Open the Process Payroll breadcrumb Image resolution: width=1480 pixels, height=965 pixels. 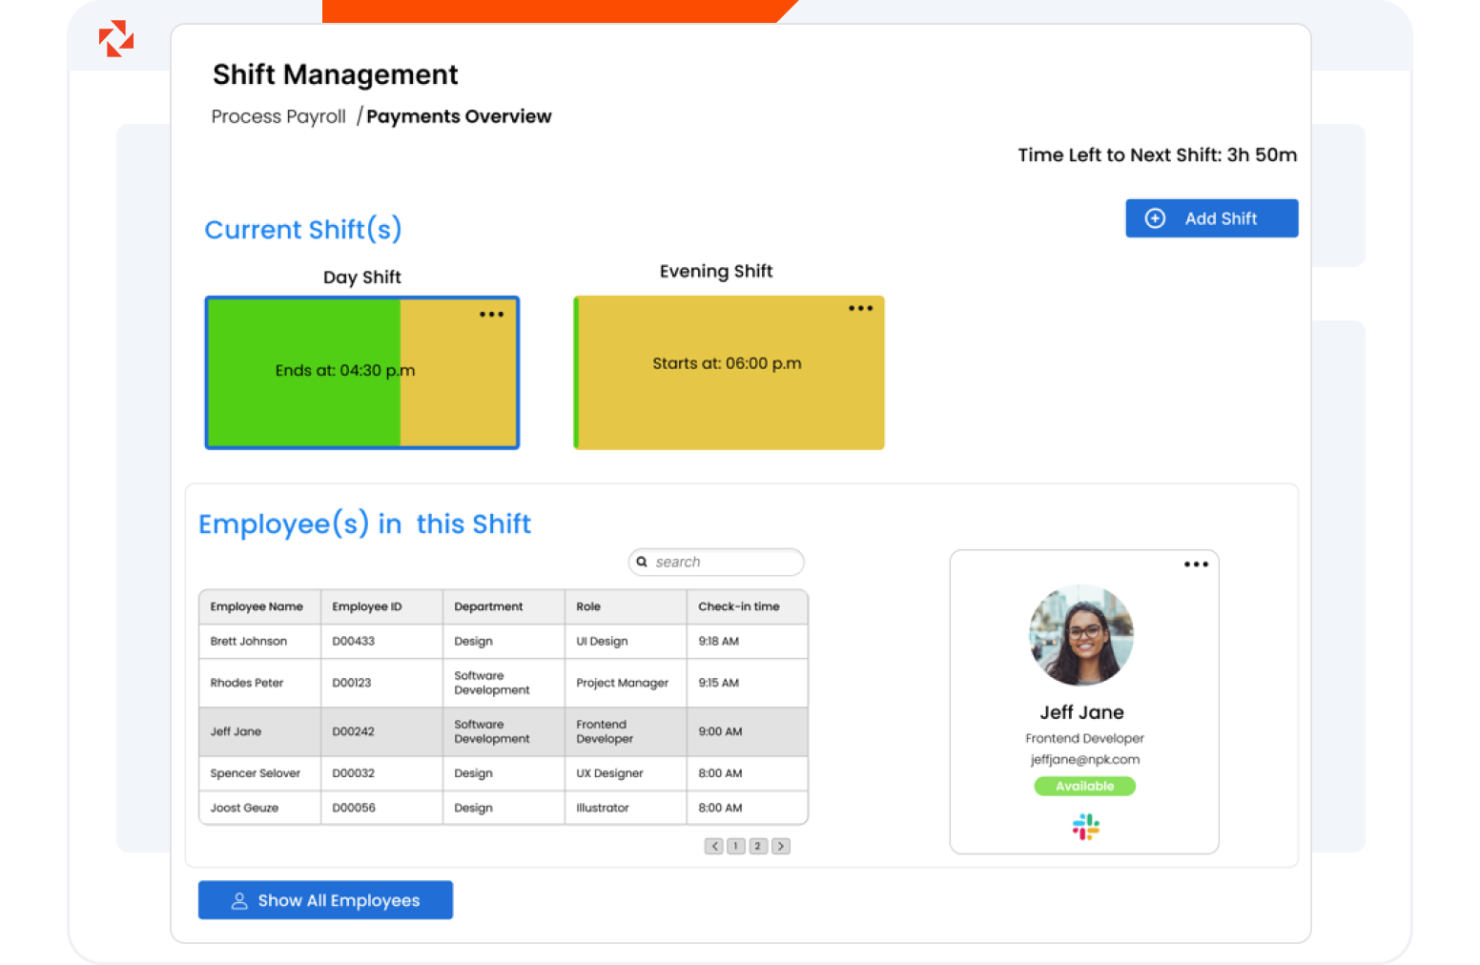(x=277, y=116)
